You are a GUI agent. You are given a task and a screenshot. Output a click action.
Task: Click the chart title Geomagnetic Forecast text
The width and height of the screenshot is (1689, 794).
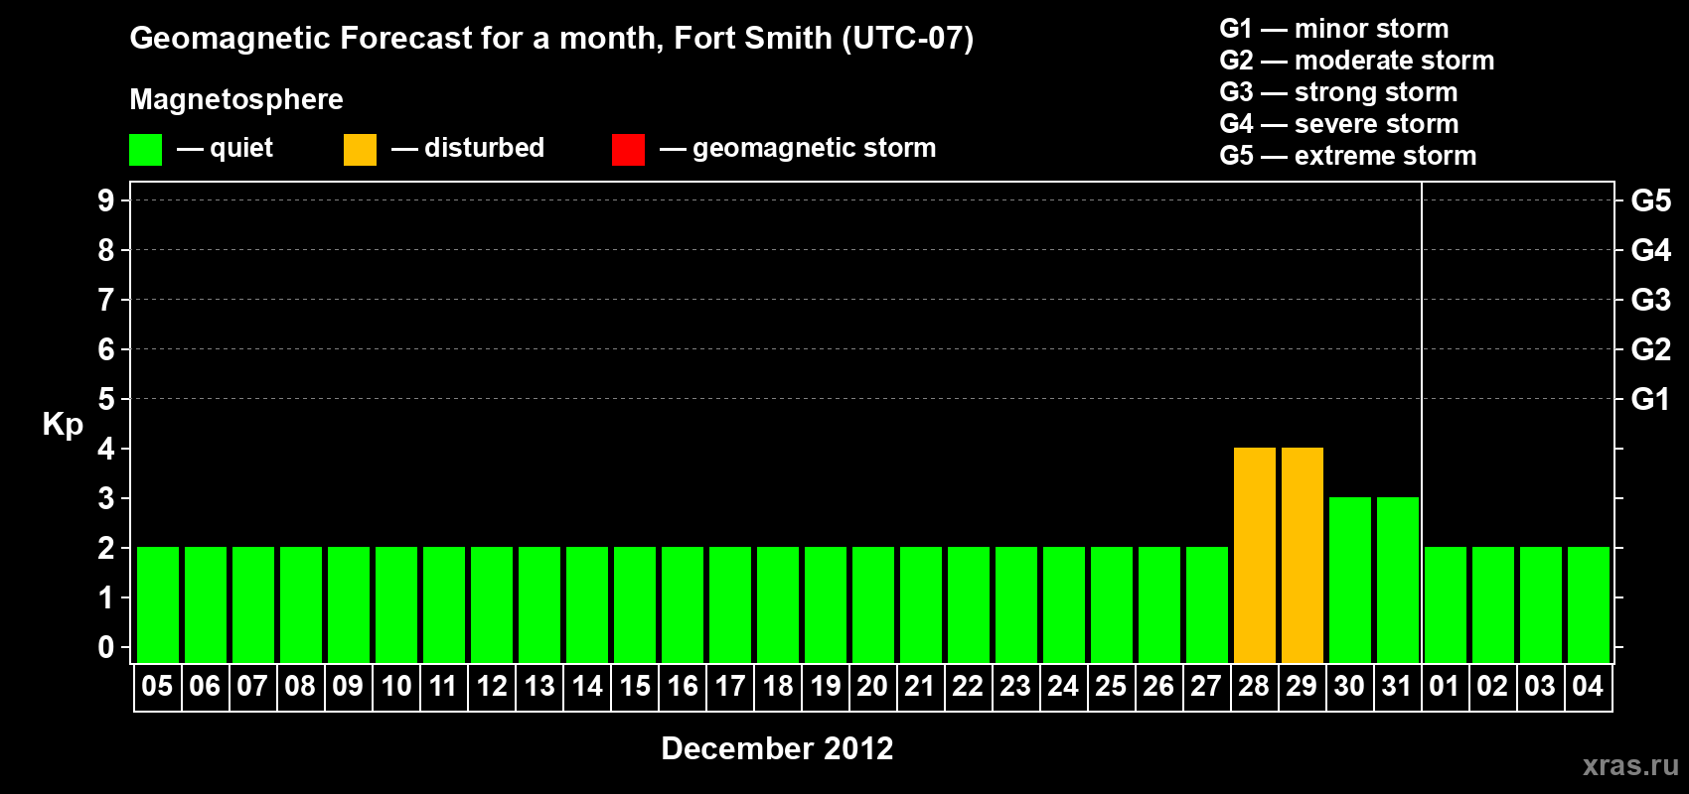(551, 39)
